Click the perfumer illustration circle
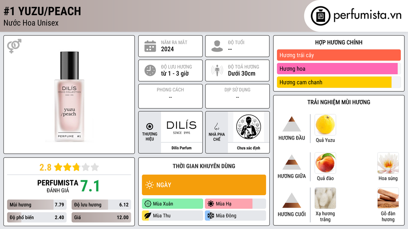Image resolution: width=408 pixels, height=229 pixels. tap(249, 127)
